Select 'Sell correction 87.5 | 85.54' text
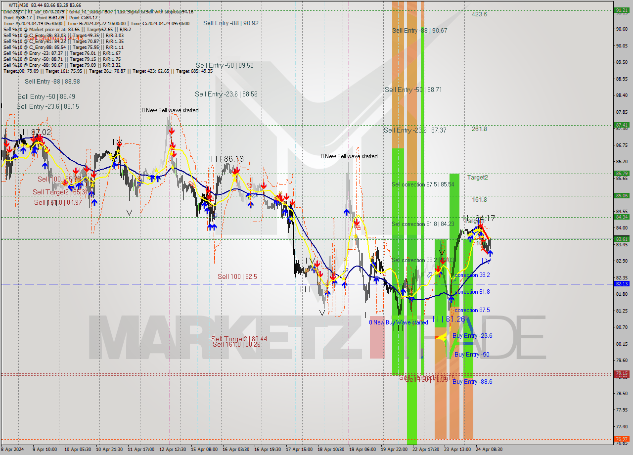 click(423, 184)
